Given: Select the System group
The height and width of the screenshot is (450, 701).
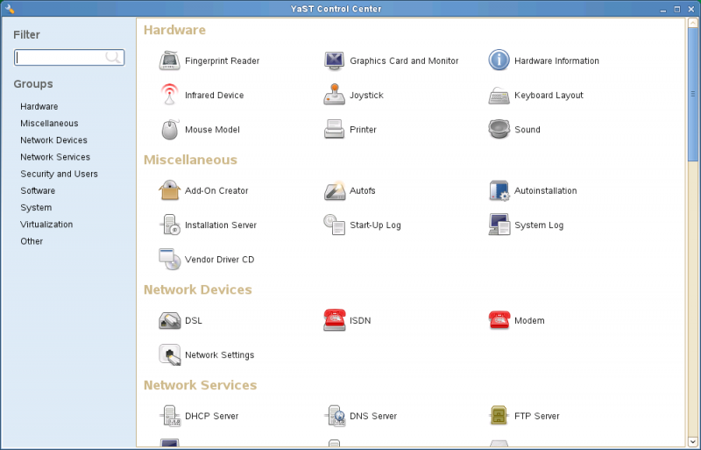Looking at the screenshot, I should pyautogui.click(x=36, y=208).
